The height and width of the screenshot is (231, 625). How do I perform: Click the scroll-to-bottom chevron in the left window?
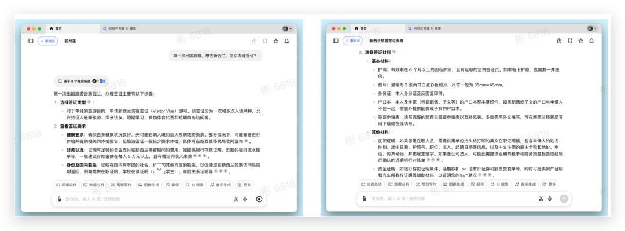pos(159,170)
